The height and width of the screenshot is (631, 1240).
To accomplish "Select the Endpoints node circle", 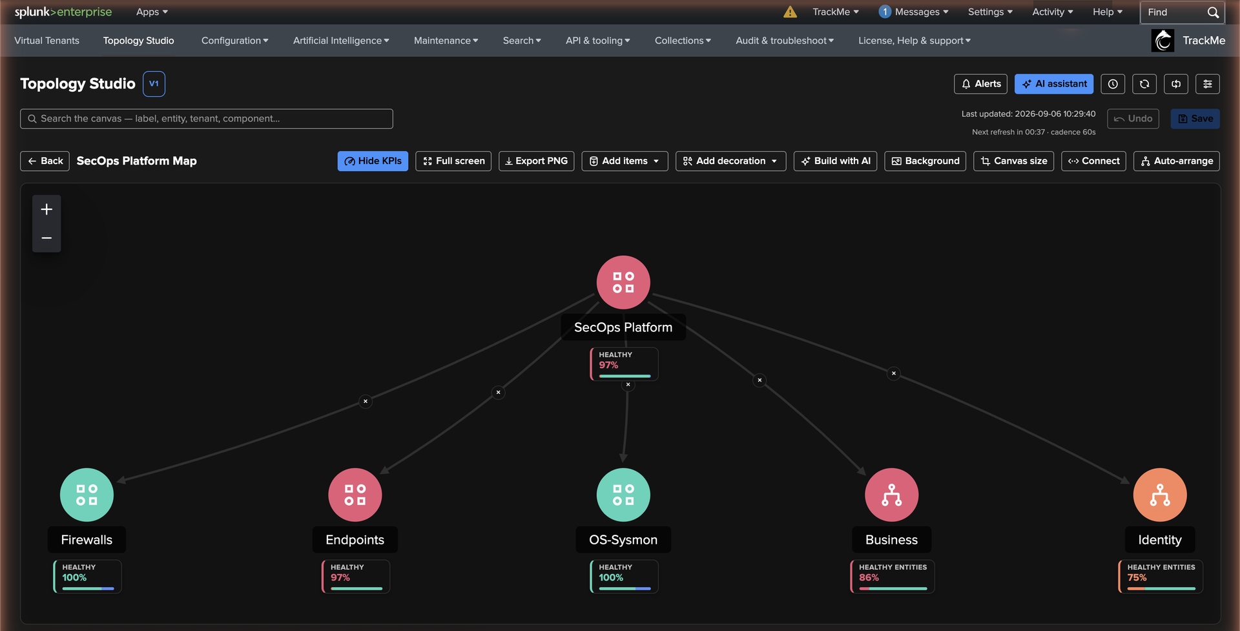I will pyautogui.click(x=355, y=495).
